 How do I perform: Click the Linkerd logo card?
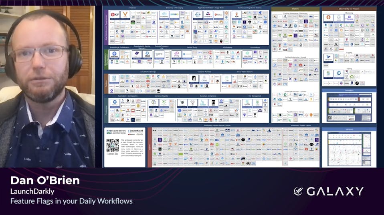click(x=247, y=55)
